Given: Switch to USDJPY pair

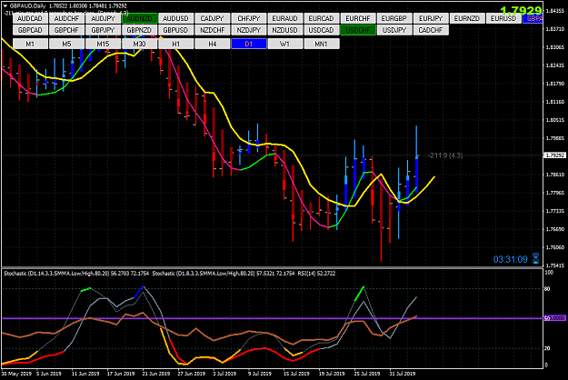Looking at the screenshot, I should (394, 30).
